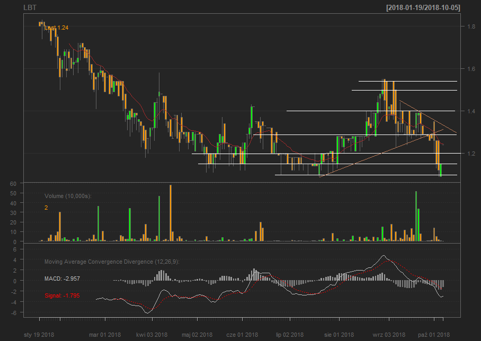Click the 'Moving Average Convergence Divergence (12,26,9):' heading
Screen dimensions: 481x341
point(112,262)
